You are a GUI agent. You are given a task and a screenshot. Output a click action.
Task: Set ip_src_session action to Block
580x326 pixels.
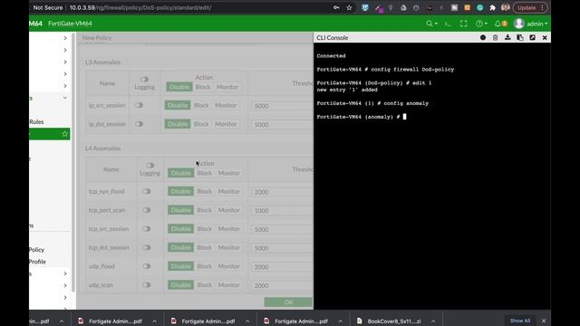click(x=201, y=105)
